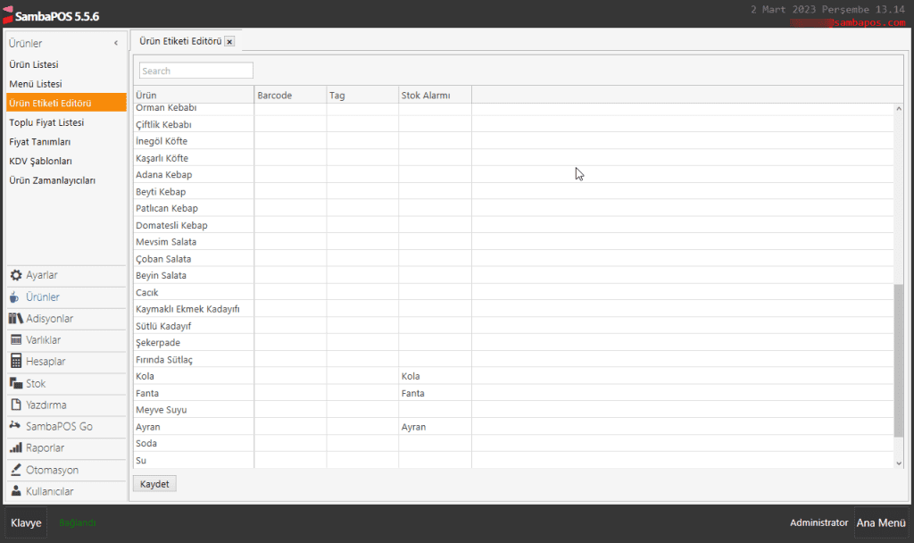Close the Ürün Etiketi Editörü tab
This screenshot has width=914, height=543.
click(x=229, y=41)
